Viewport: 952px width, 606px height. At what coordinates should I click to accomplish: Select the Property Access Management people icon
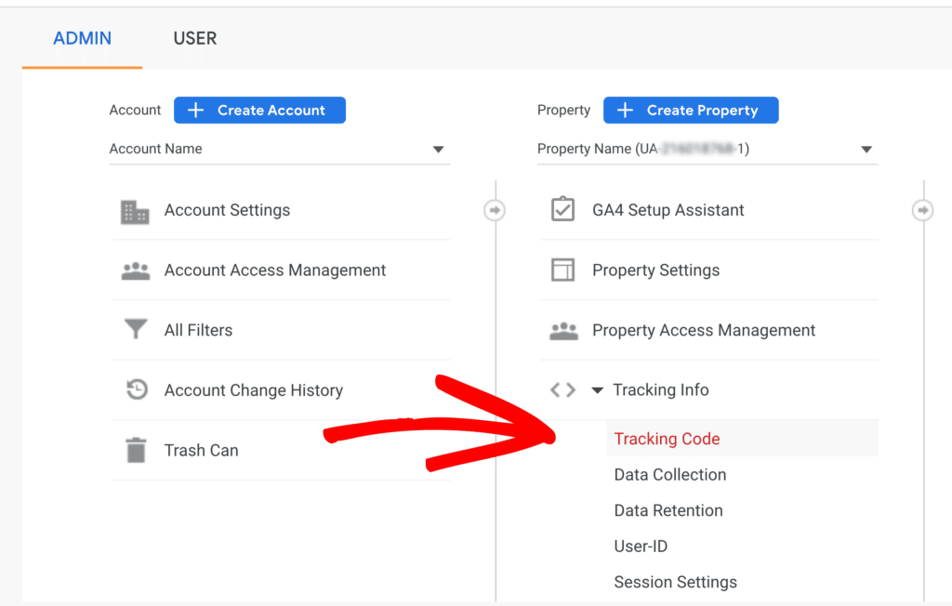coord(562,330)
